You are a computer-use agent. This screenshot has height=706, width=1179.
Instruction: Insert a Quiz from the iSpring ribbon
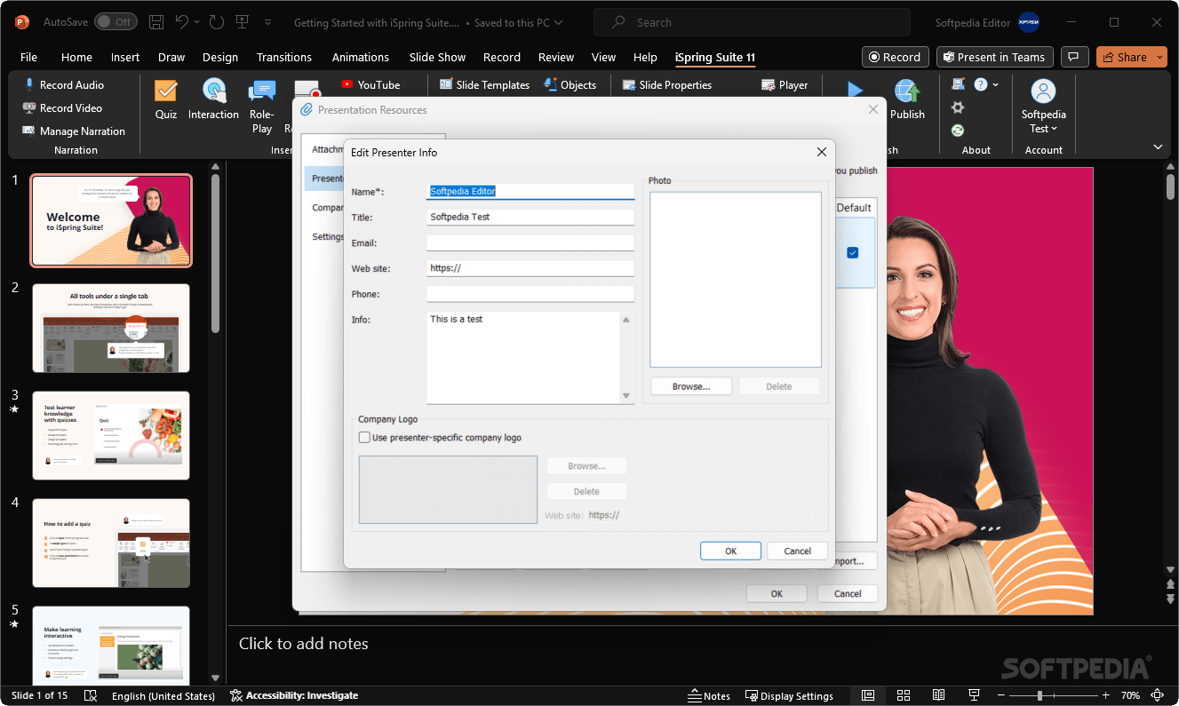pyautogui.click(x=166, y=99)
